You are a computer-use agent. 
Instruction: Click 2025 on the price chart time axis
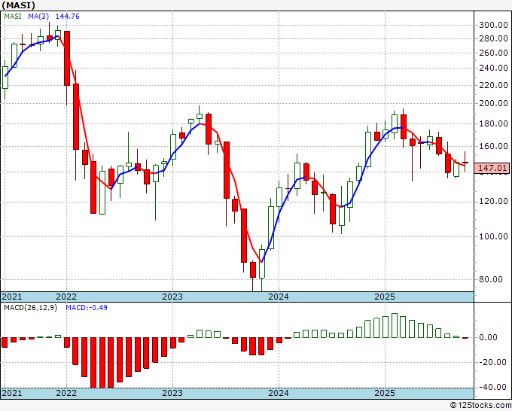(x=385, y=297)
